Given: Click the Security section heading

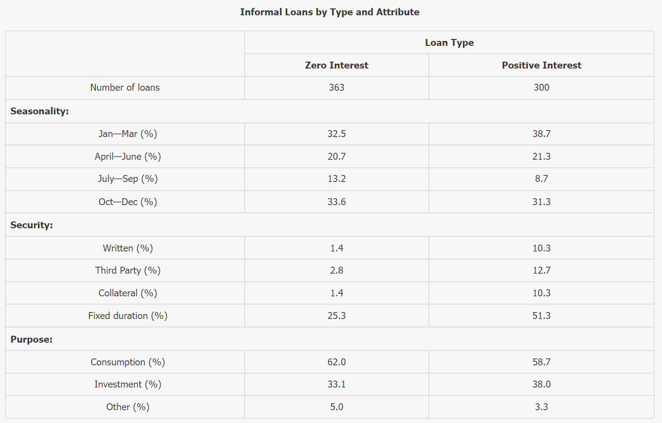Looking at the screenshot, I should pos(32,225).
